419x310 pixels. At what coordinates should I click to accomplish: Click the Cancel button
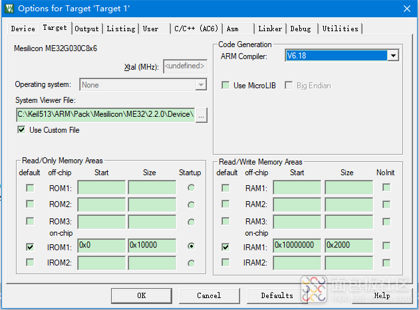tap(209, 295)
